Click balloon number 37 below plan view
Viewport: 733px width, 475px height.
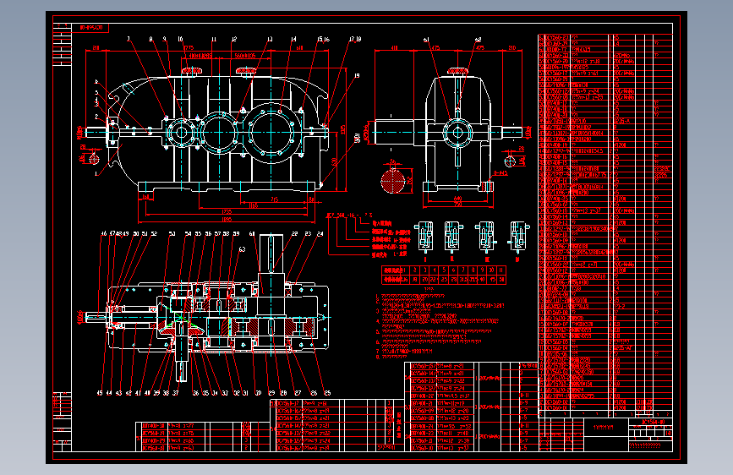[175, 393]
